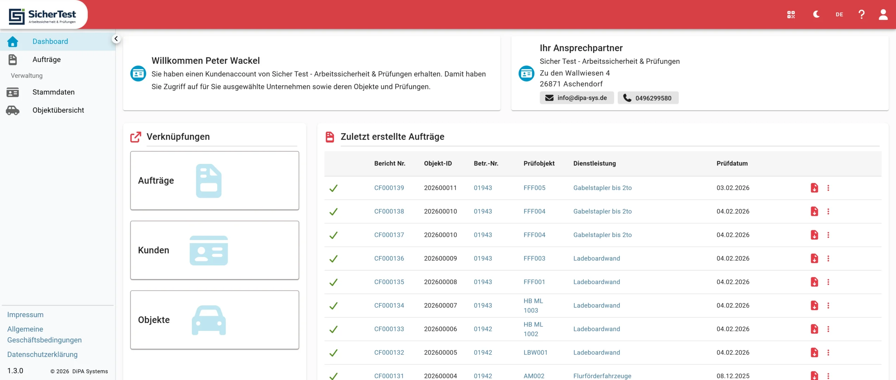
Task: Open the Objekte shortcut card
Action: [x=215, y=320]
